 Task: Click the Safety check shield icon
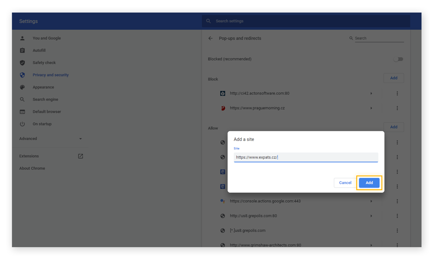22,63
